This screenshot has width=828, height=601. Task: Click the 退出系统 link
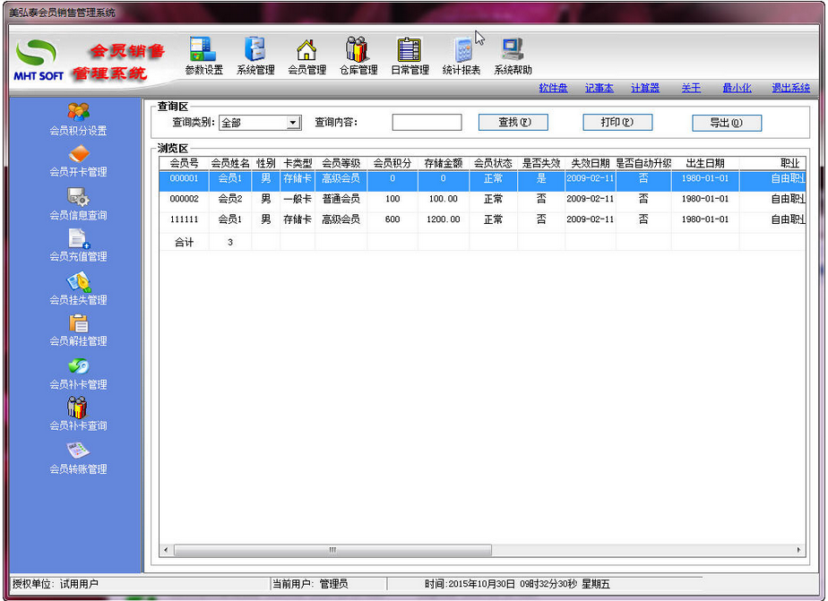790,88
